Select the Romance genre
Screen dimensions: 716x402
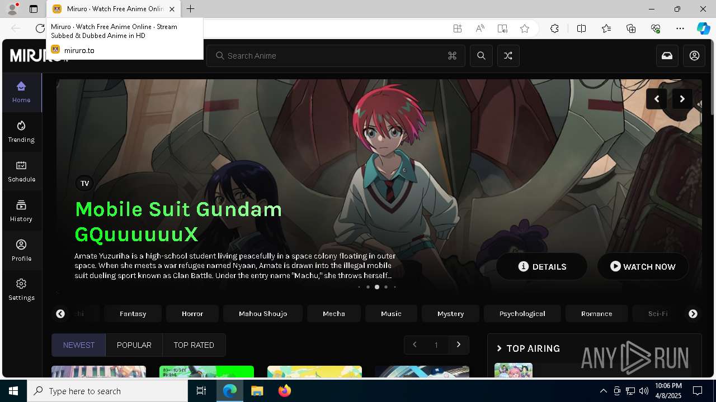click(597, 314)
